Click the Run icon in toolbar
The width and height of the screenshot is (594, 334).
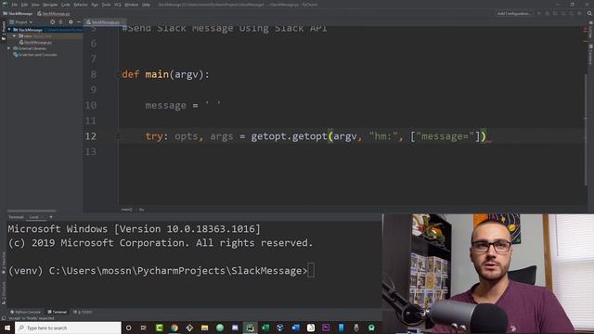tap(538, 14)
